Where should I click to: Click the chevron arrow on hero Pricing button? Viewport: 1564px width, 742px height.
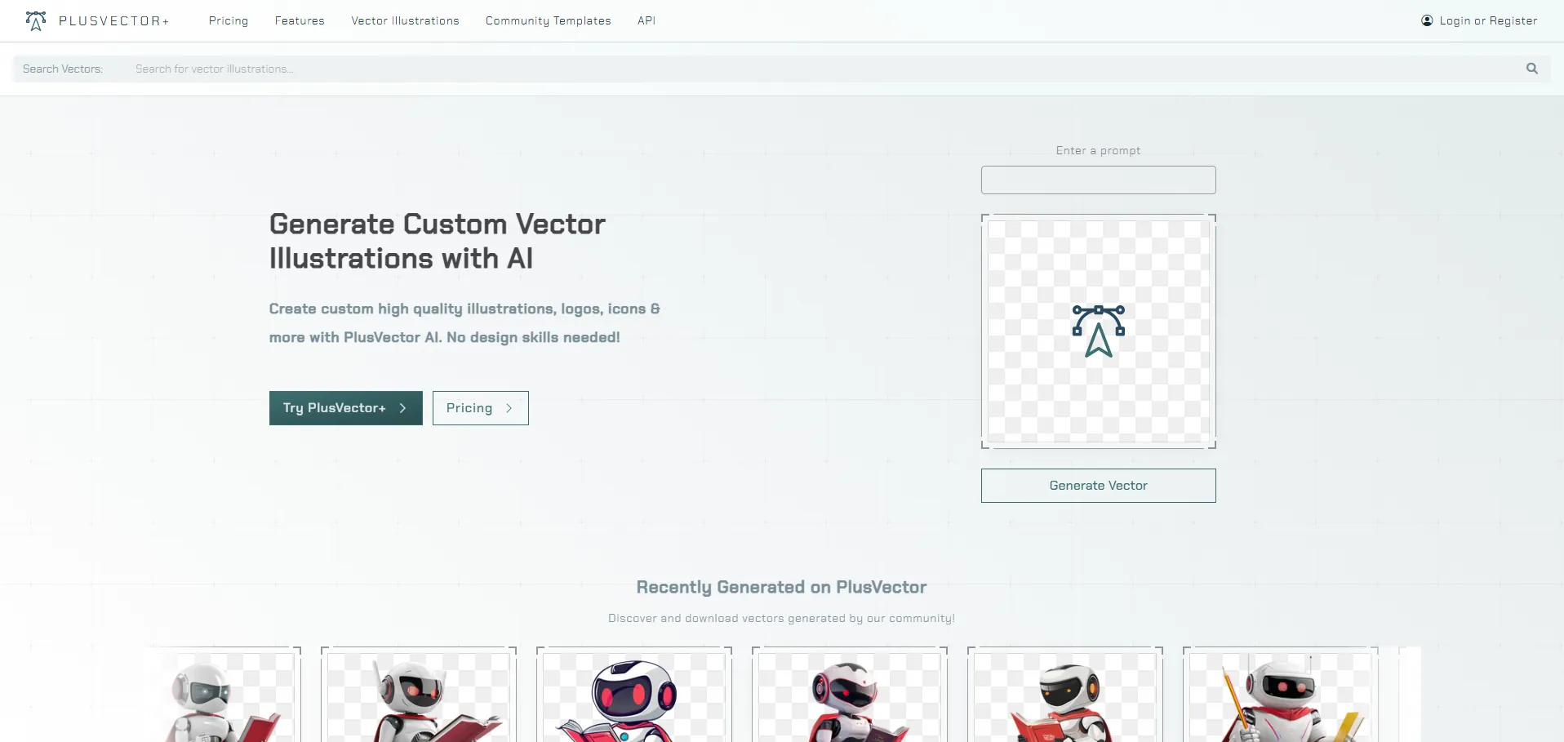pos(509,408)
